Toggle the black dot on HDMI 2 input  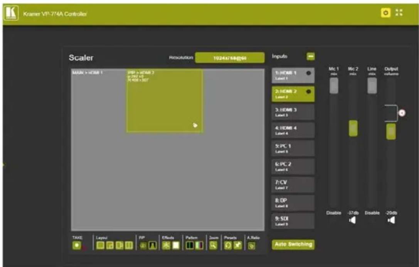[x=309, y=91]
